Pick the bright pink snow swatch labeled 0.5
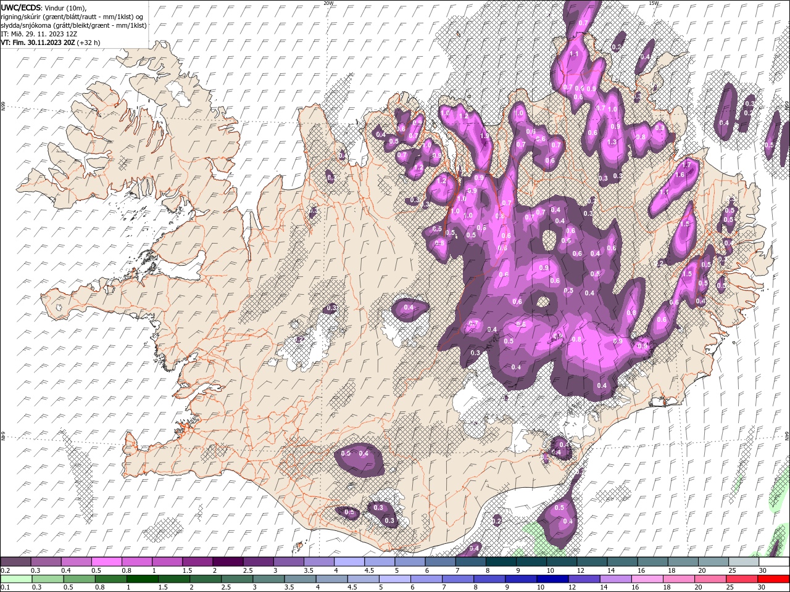 106,562
